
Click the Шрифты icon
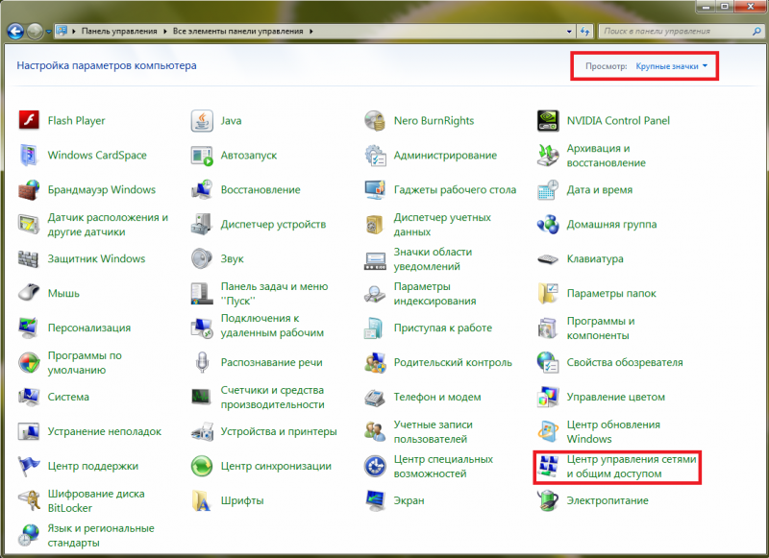(x=202, y=500)
